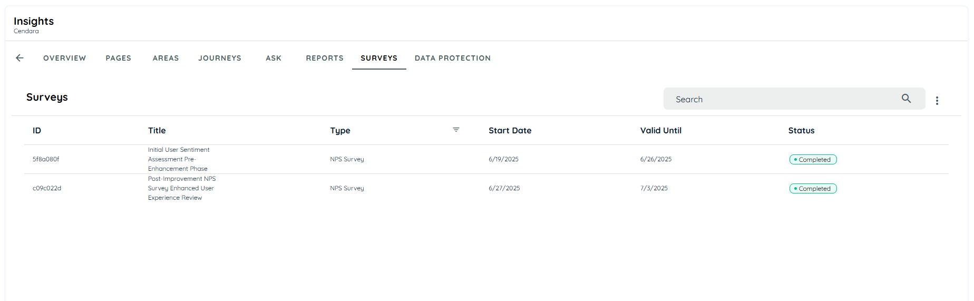This screenshot has height=301, width=974.
Task: Switch to the Overview tab
Action: pyautogui.click(x=64, y=58)
